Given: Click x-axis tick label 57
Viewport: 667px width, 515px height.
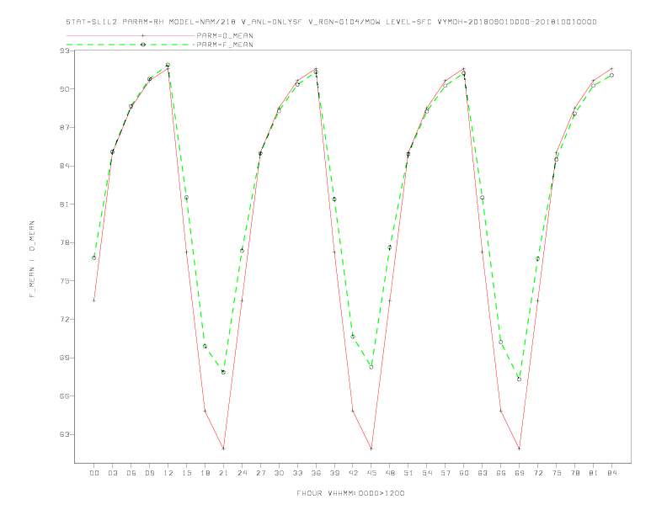Looking at the screenshot, I should pyautogui.click(x=446, y=473).
